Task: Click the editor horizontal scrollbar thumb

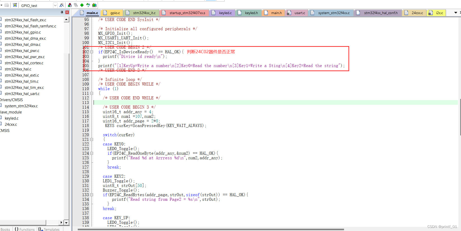Action: [211, 229]
